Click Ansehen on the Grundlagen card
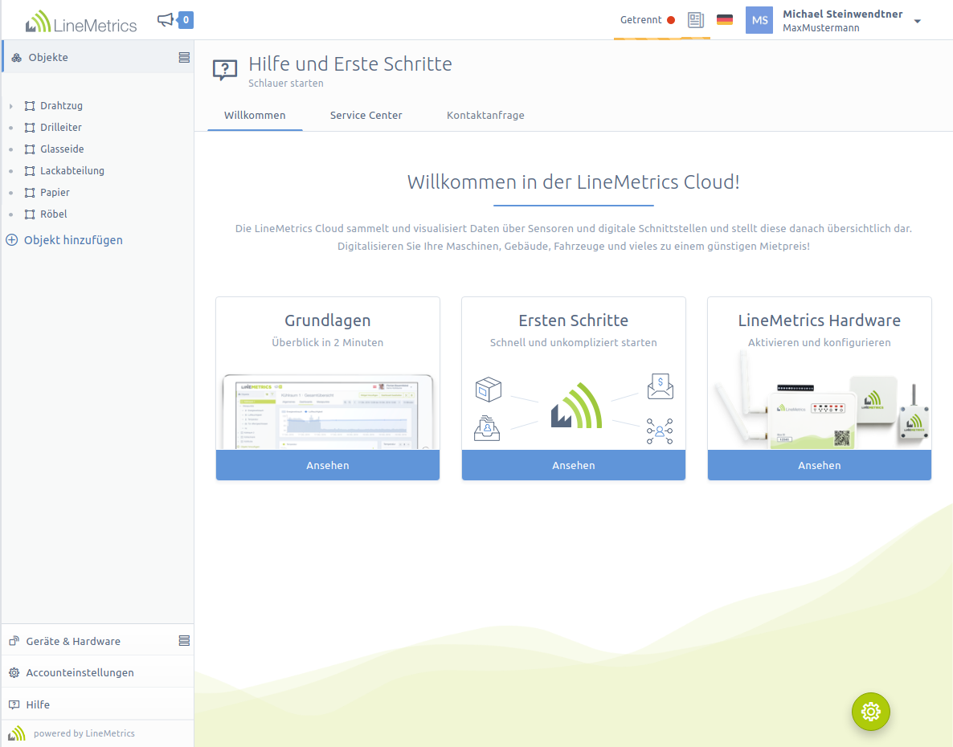The image size is (953, 747). (328, 465)
